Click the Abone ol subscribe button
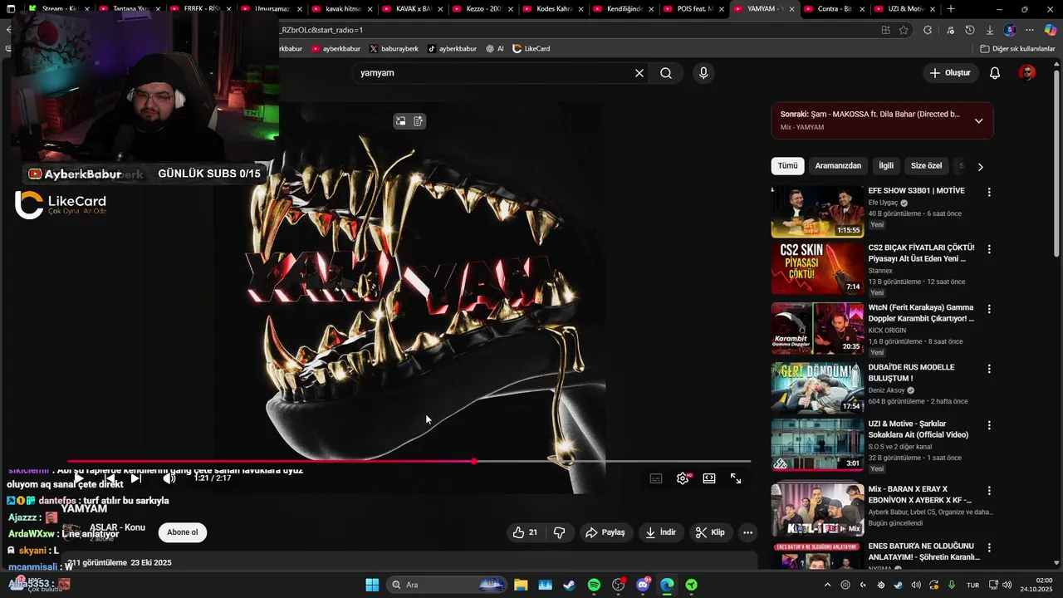This screenshot has width=1063, height=598. point(183,532)
